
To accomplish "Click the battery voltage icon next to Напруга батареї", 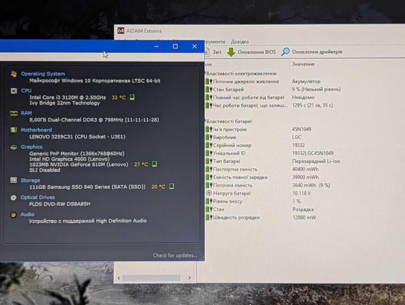I will pos(209,193).
